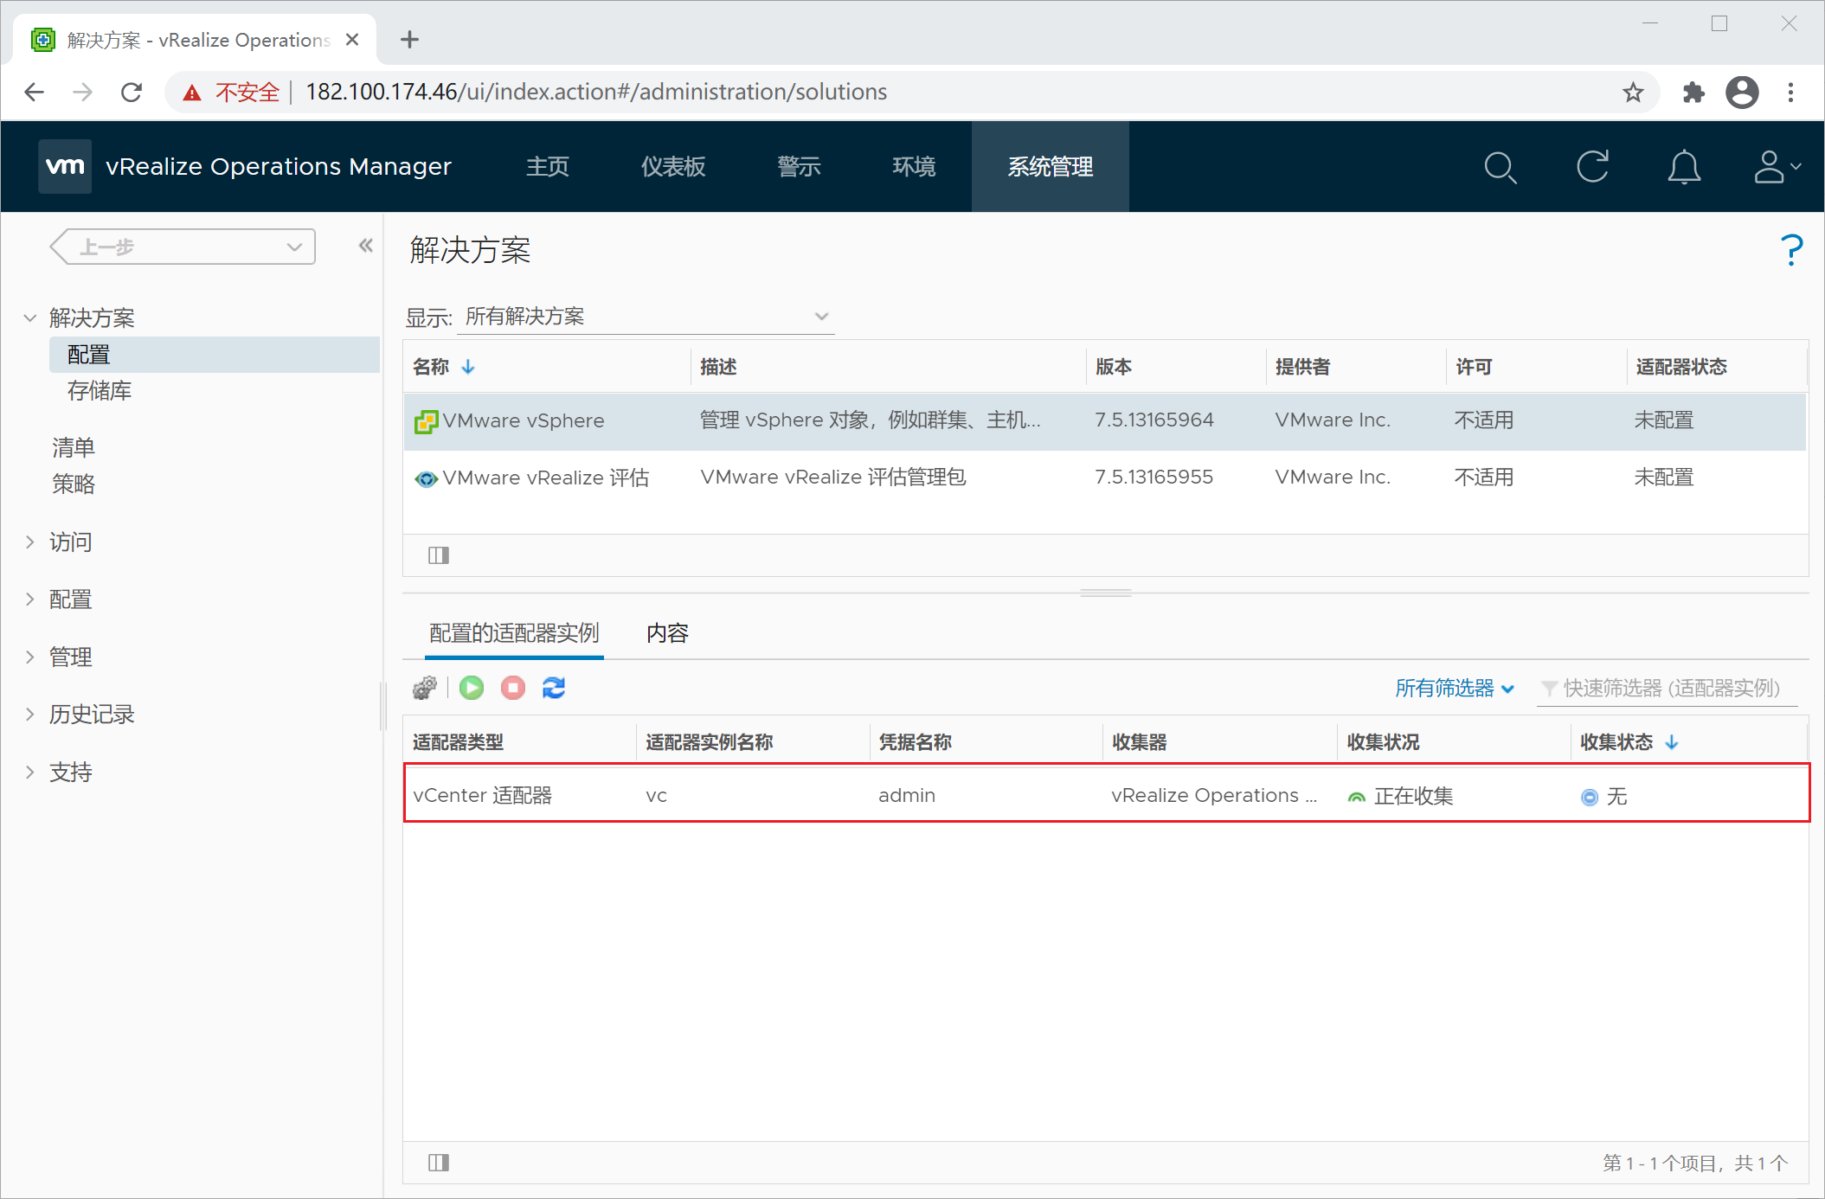Open 清单 in the sidebar
Screen dimensions: 1825x1199
[x=74, y=447]
